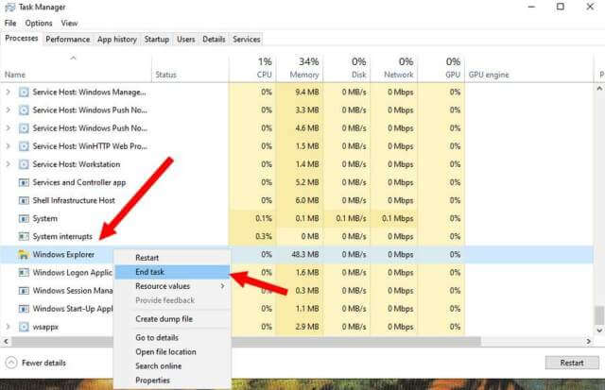
Task: Choose Go to details in context menu
Action: [x=172, y=337]
